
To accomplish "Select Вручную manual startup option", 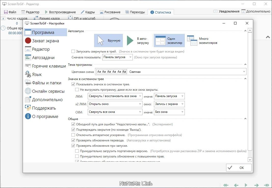I will pos(108,41).
